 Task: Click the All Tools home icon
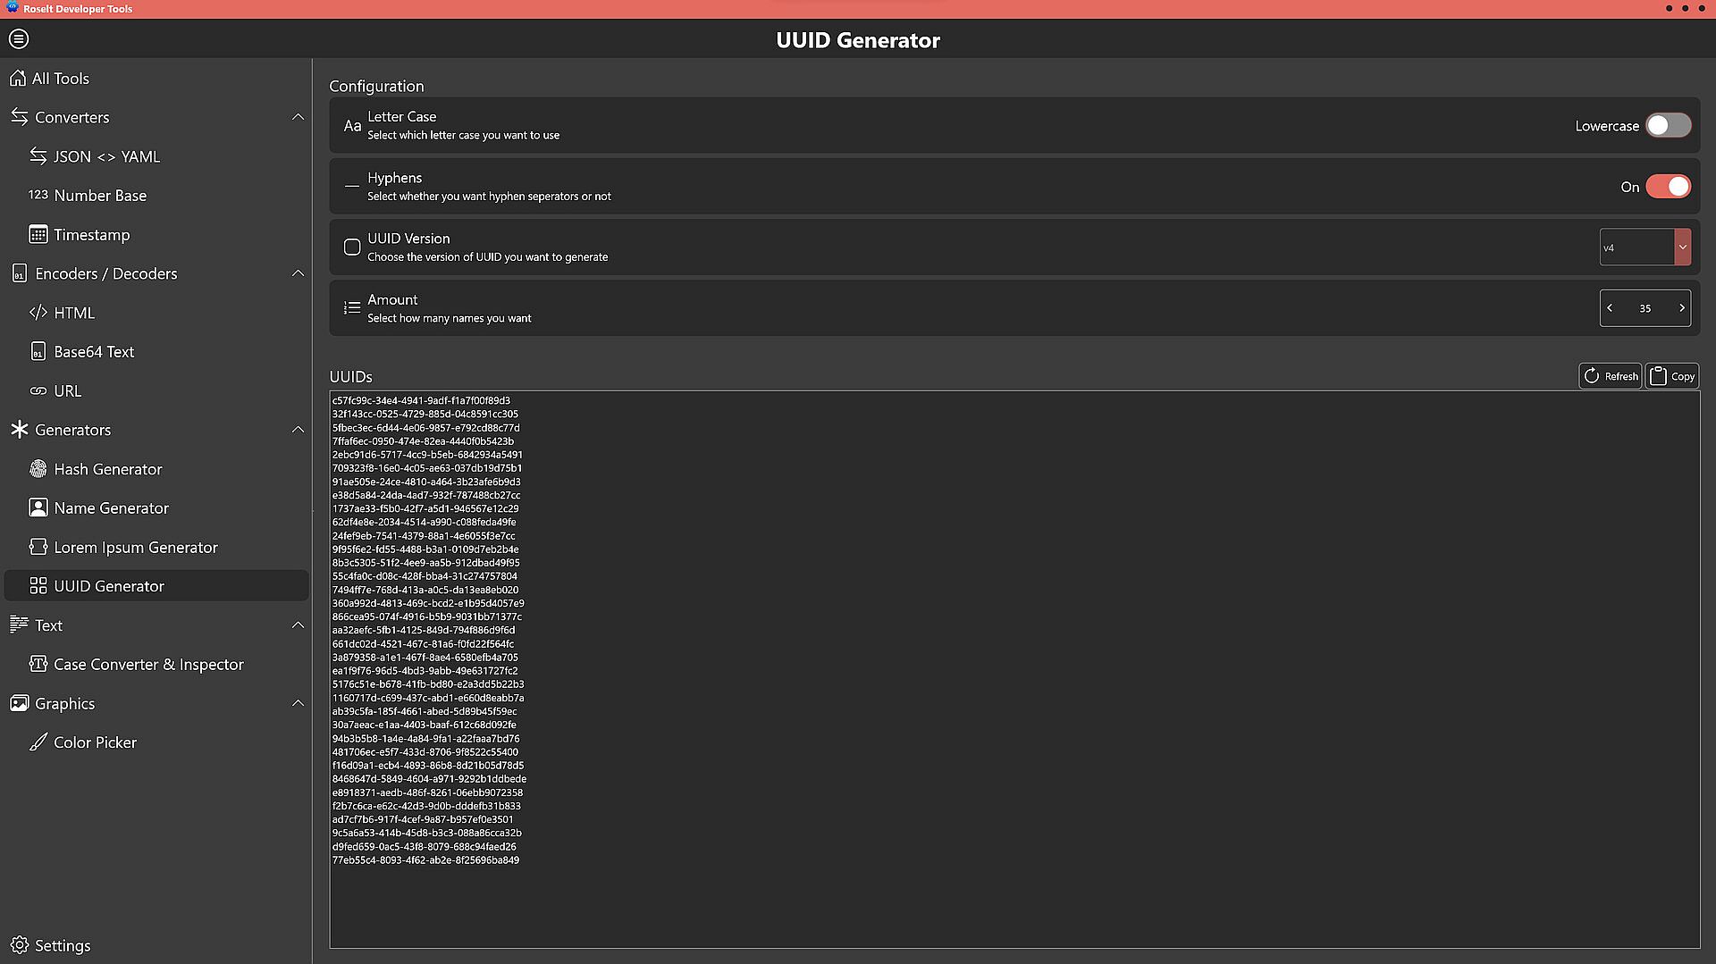click(18, 79)
